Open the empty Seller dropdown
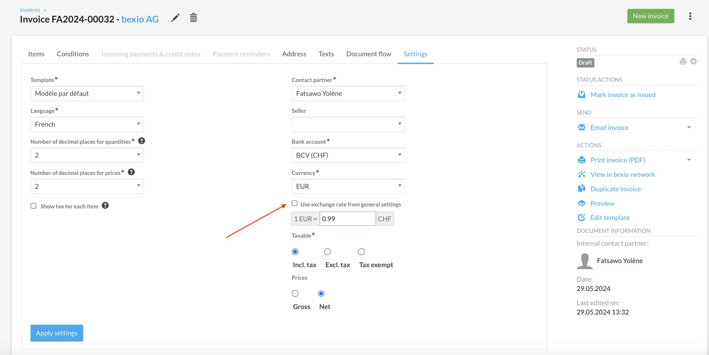 348,124
